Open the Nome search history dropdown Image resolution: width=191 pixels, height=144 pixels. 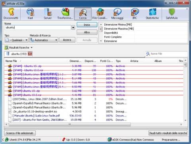click(x=73, y=28)
